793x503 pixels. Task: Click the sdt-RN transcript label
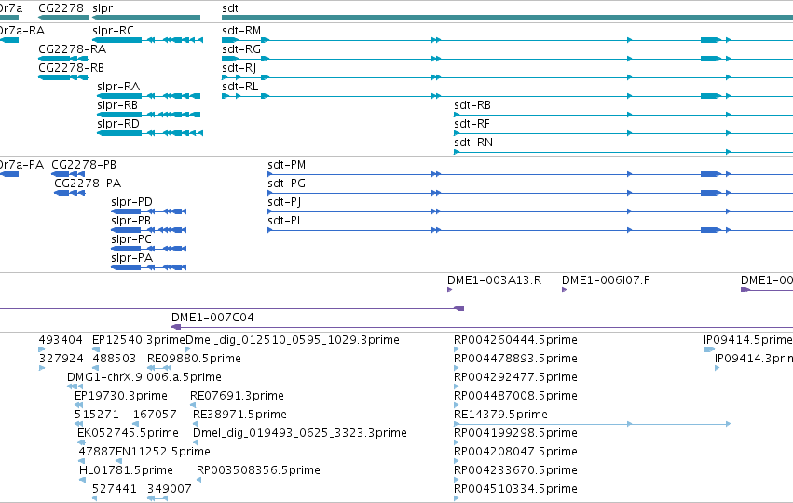pos(473,143)
